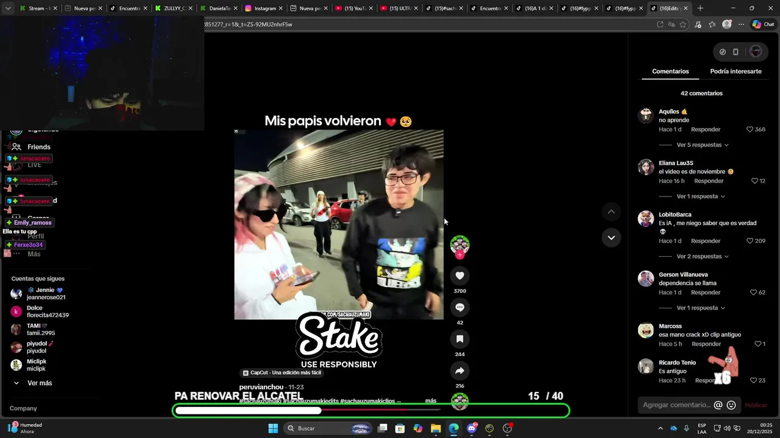The width and height of the screenshot is (780, 438).
Task: Open File Explorer from the taskbar
Action: pyautogui.click(x=436, y=428)
